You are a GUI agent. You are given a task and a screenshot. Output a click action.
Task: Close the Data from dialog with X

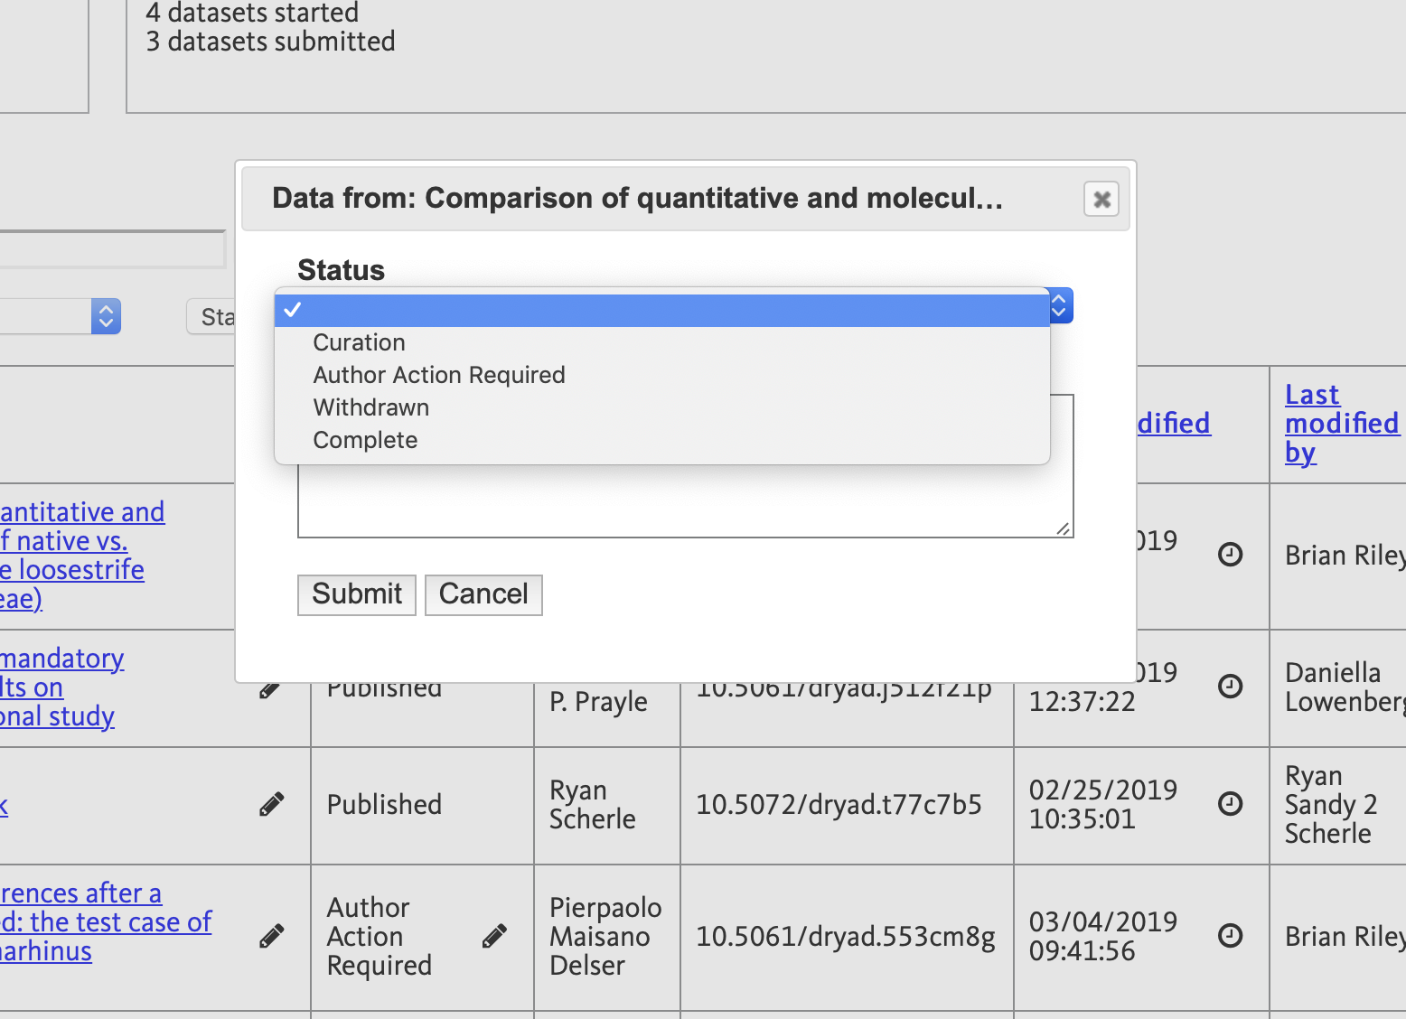[x=1101, y=200]
